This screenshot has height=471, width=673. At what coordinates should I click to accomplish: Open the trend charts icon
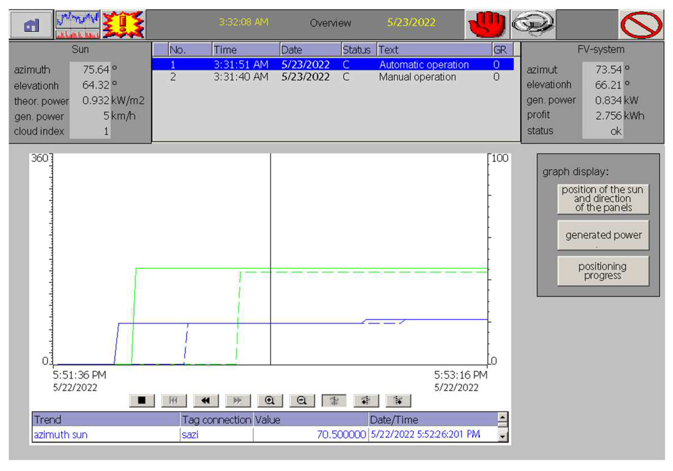pyautogui.click(x=77, y=24)
